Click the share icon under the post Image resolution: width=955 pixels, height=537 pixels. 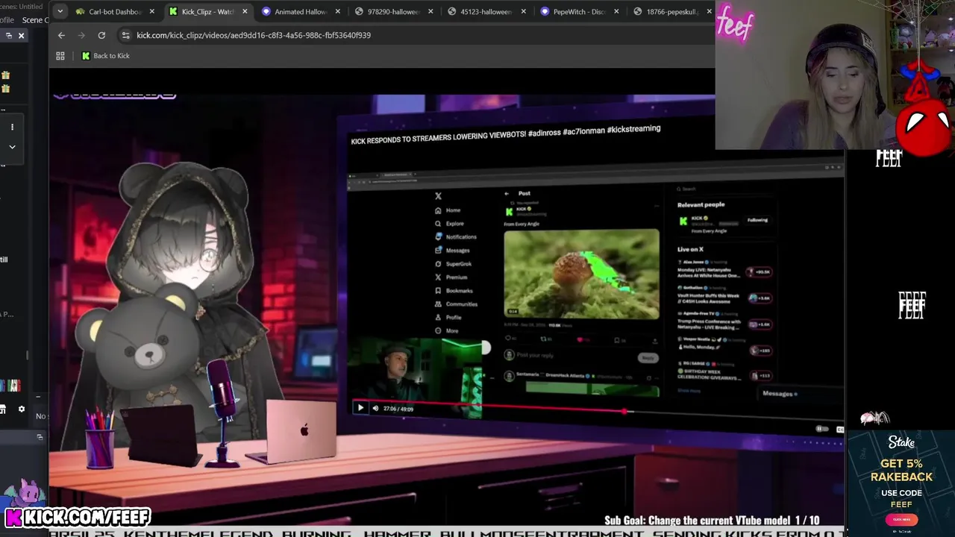click(654, 341)
